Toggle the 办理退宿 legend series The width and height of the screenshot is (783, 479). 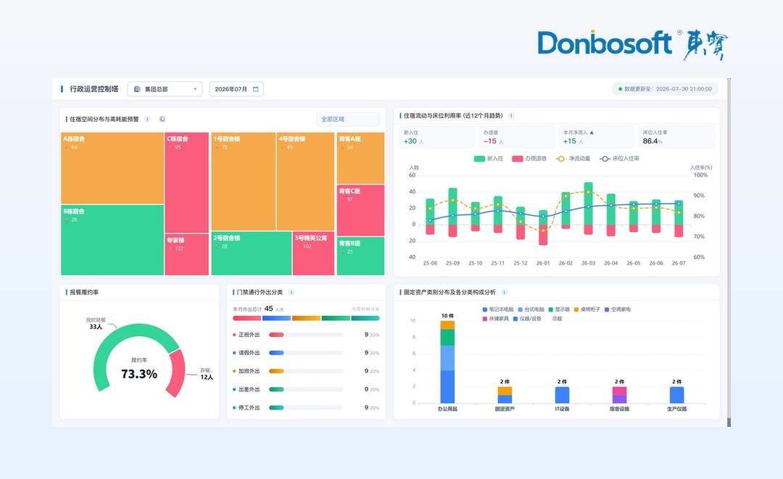[x=529, y=159]
